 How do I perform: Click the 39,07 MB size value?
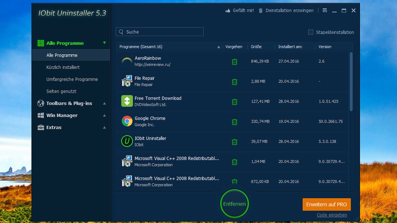pyautogui.click(x=259, y=142)
